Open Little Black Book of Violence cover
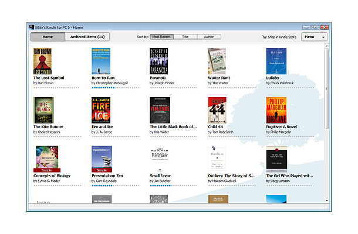This screenshot has height=234, width=358. point(160,110)
